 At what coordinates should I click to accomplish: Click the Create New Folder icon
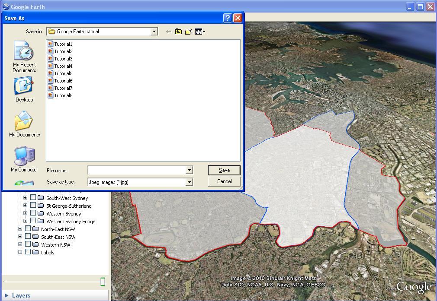(x=189, y=32)
